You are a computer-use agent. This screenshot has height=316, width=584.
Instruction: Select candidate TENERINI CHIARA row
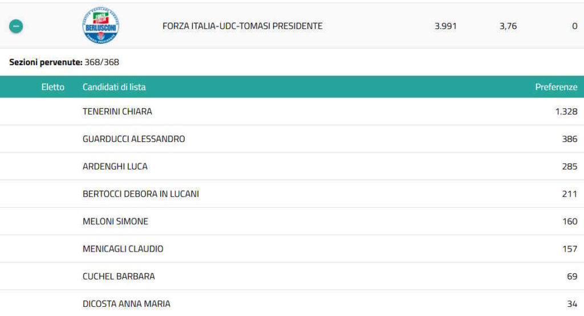coord(117,112)
